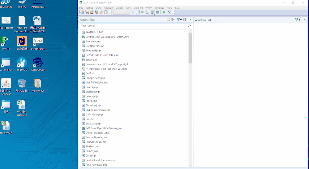
Task: Sort the Recent Files list alphabetically
Action: point(173,19)
